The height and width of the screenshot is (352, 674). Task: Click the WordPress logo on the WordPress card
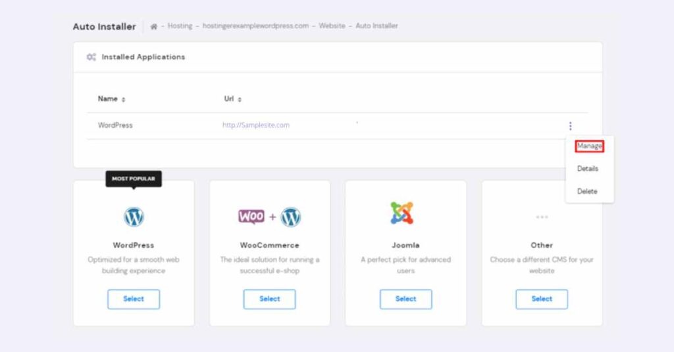pyautogui.click(x=134, y=217)
